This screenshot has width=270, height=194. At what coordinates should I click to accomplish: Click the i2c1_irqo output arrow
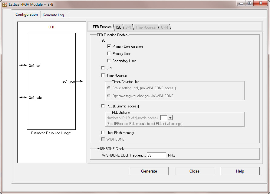point(79,81)
